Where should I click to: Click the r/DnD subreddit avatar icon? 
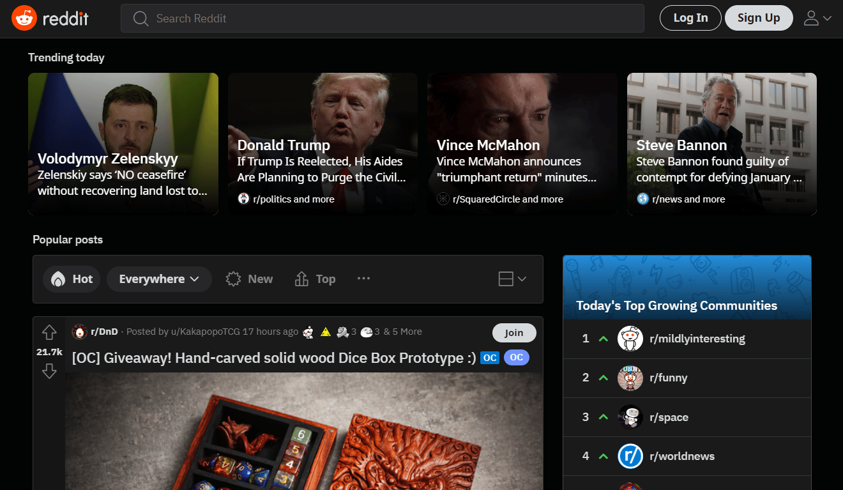tap(80, 332)
